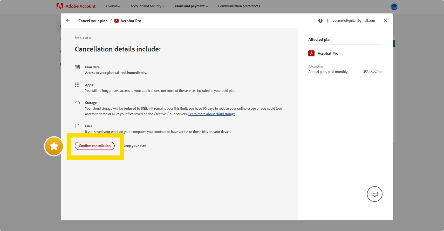
Task: Open the chat support bubble icon
Action: 374,194
